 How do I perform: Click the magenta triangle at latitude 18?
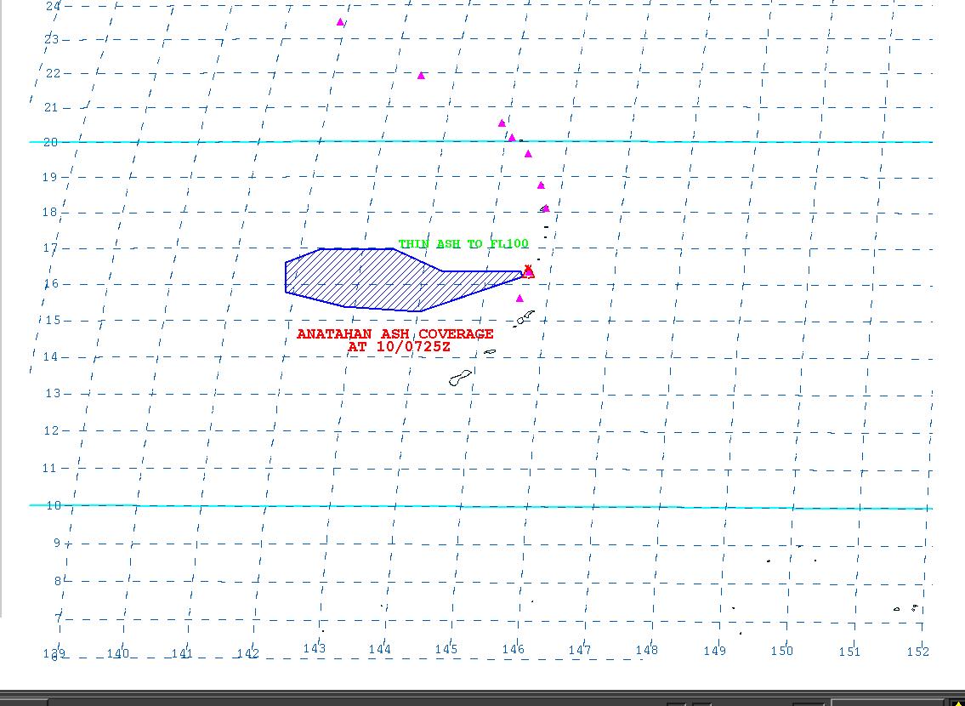[546, 209]
